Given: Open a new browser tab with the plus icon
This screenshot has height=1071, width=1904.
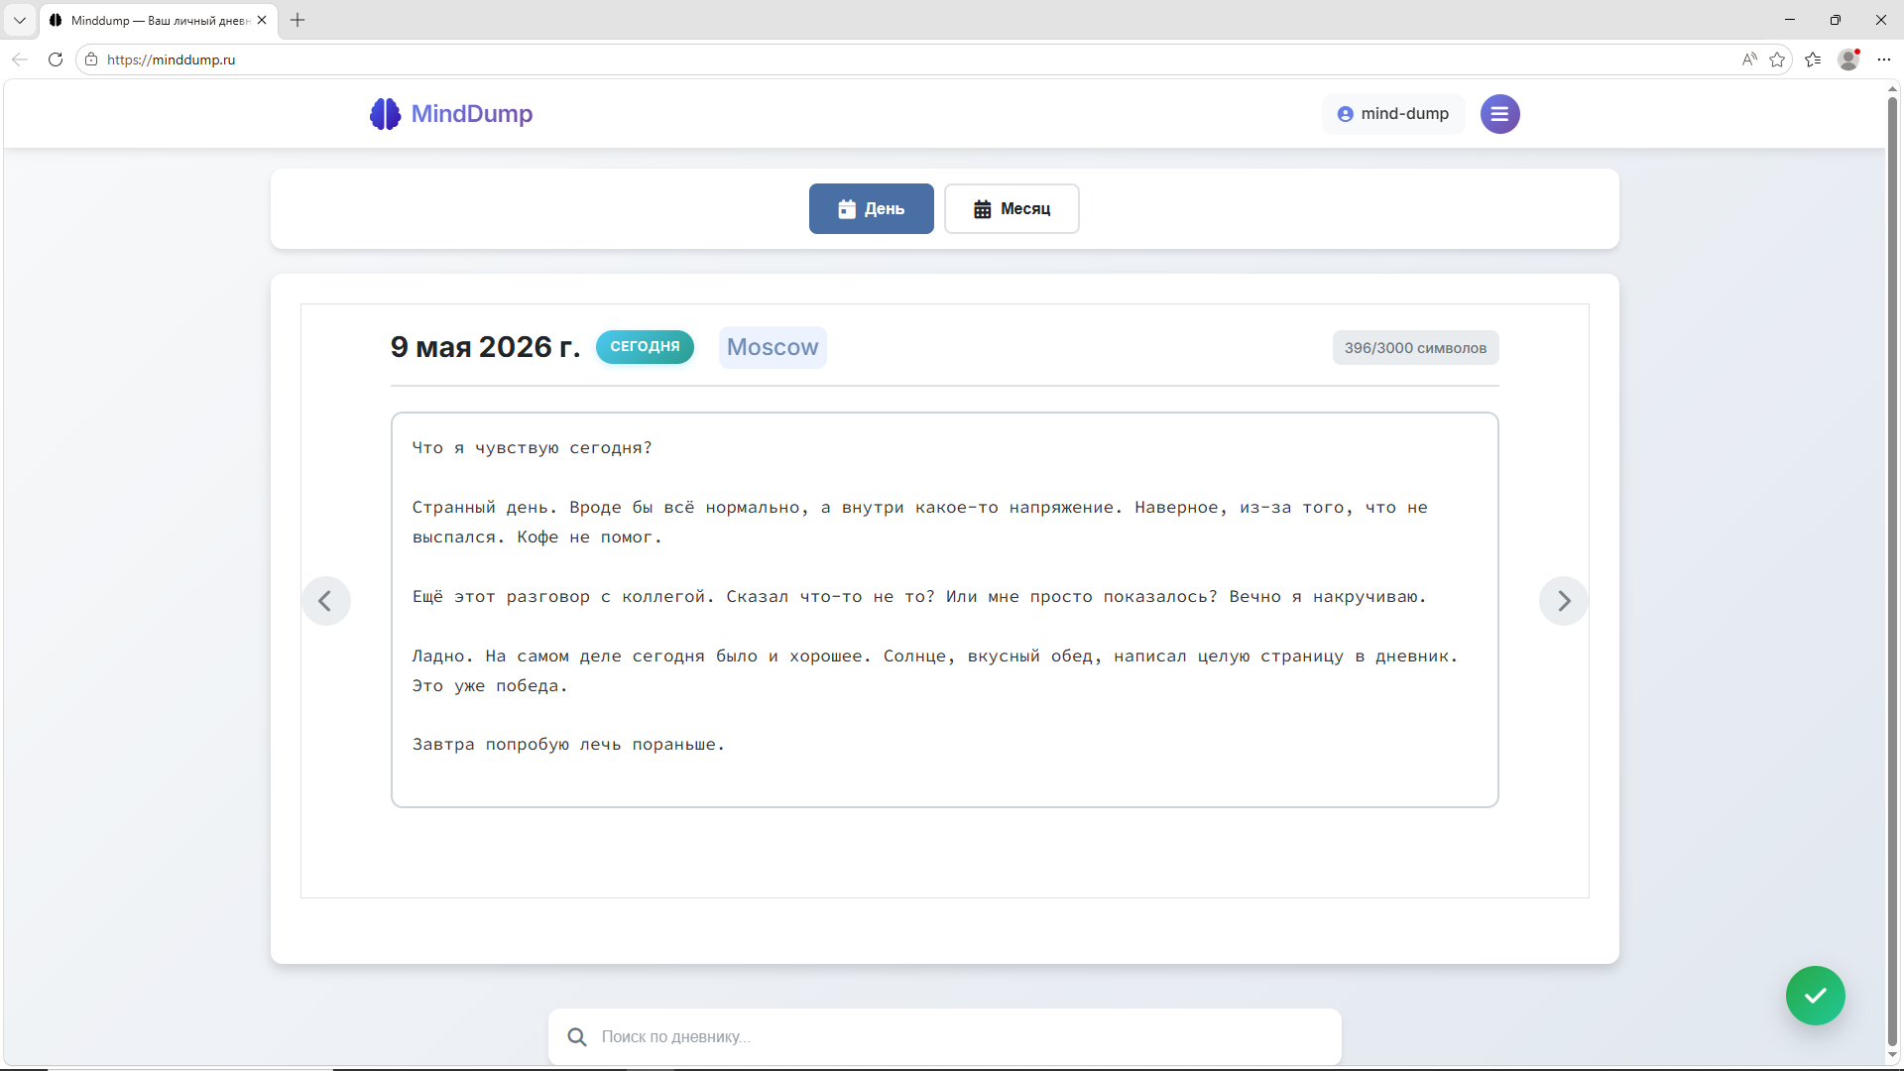Looking at the screenshot, I should (x=297, y=20).
